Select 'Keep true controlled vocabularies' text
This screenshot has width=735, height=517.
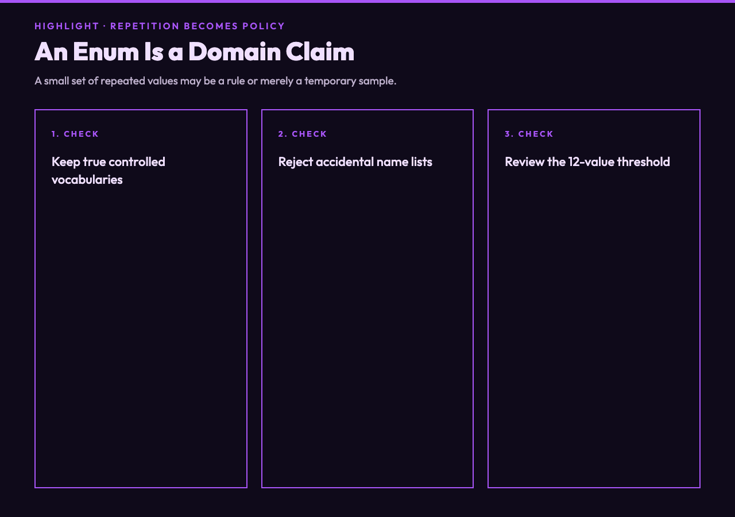click(109, 170)
